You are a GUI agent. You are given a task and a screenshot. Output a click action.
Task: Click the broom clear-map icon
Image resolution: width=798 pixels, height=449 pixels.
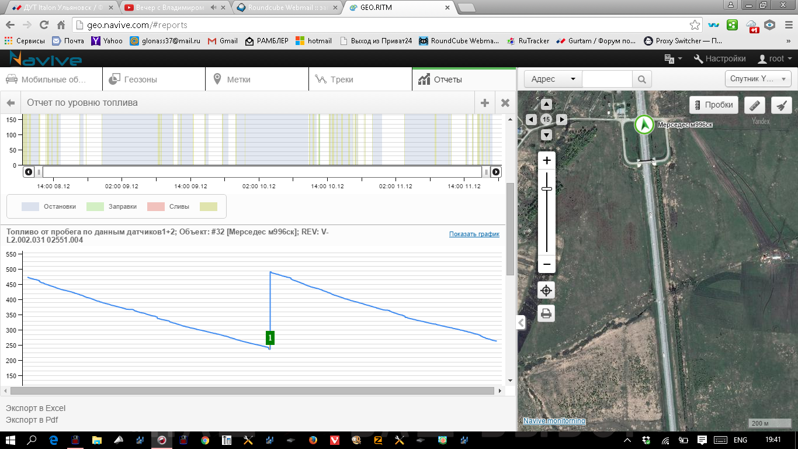coord(781,105)
